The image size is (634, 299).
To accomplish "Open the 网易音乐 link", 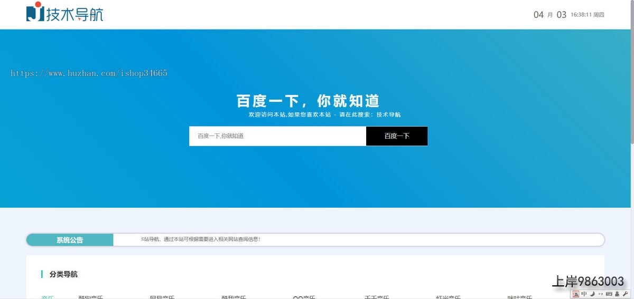I will (x=162, y=297).
